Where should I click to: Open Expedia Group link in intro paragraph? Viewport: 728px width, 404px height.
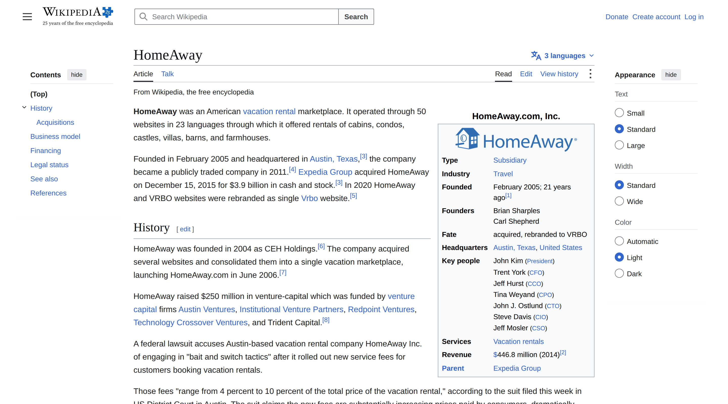325,172
